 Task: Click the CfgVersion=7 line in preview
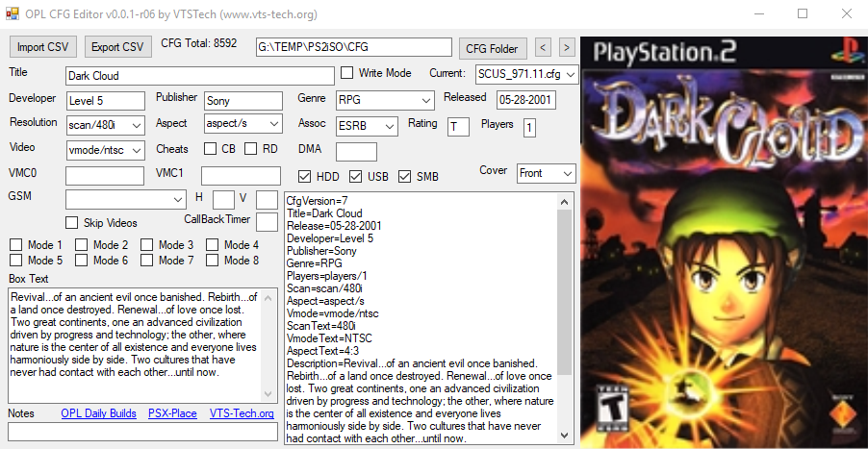318,201
